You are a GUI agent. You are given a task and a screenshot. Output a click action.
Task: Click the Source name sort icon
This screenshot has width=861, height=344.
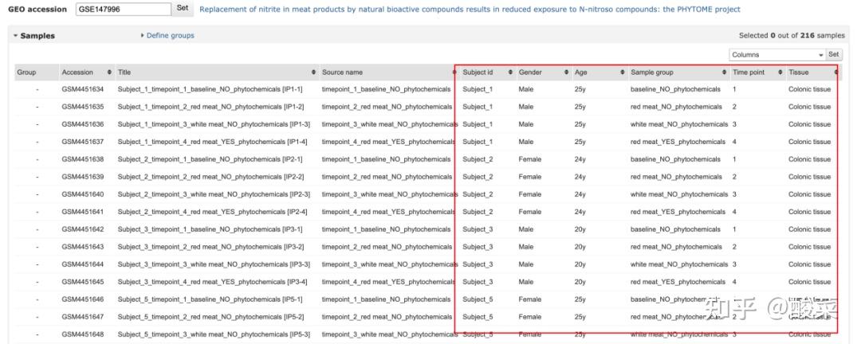(x=454, y=72)
